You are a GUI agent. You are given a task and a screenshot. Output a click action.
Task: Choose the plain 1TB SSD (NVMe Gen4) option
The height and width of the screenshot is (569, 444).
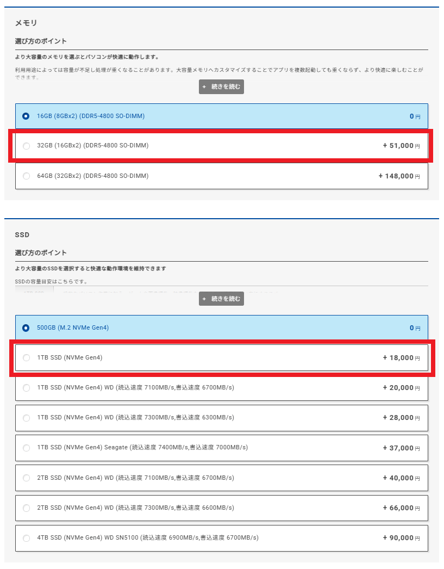coord(26,357)
